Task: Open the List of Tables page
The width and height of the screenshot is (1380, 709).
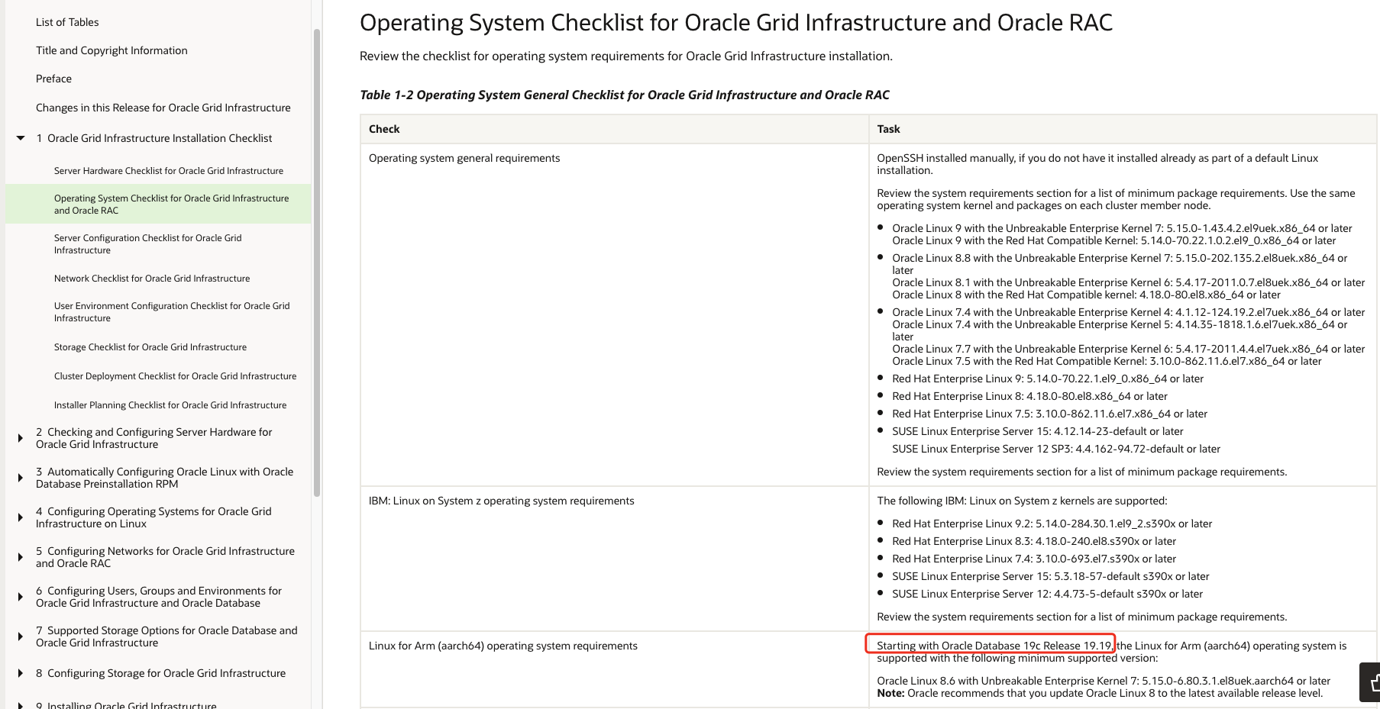Action: [x=67, y=22]
